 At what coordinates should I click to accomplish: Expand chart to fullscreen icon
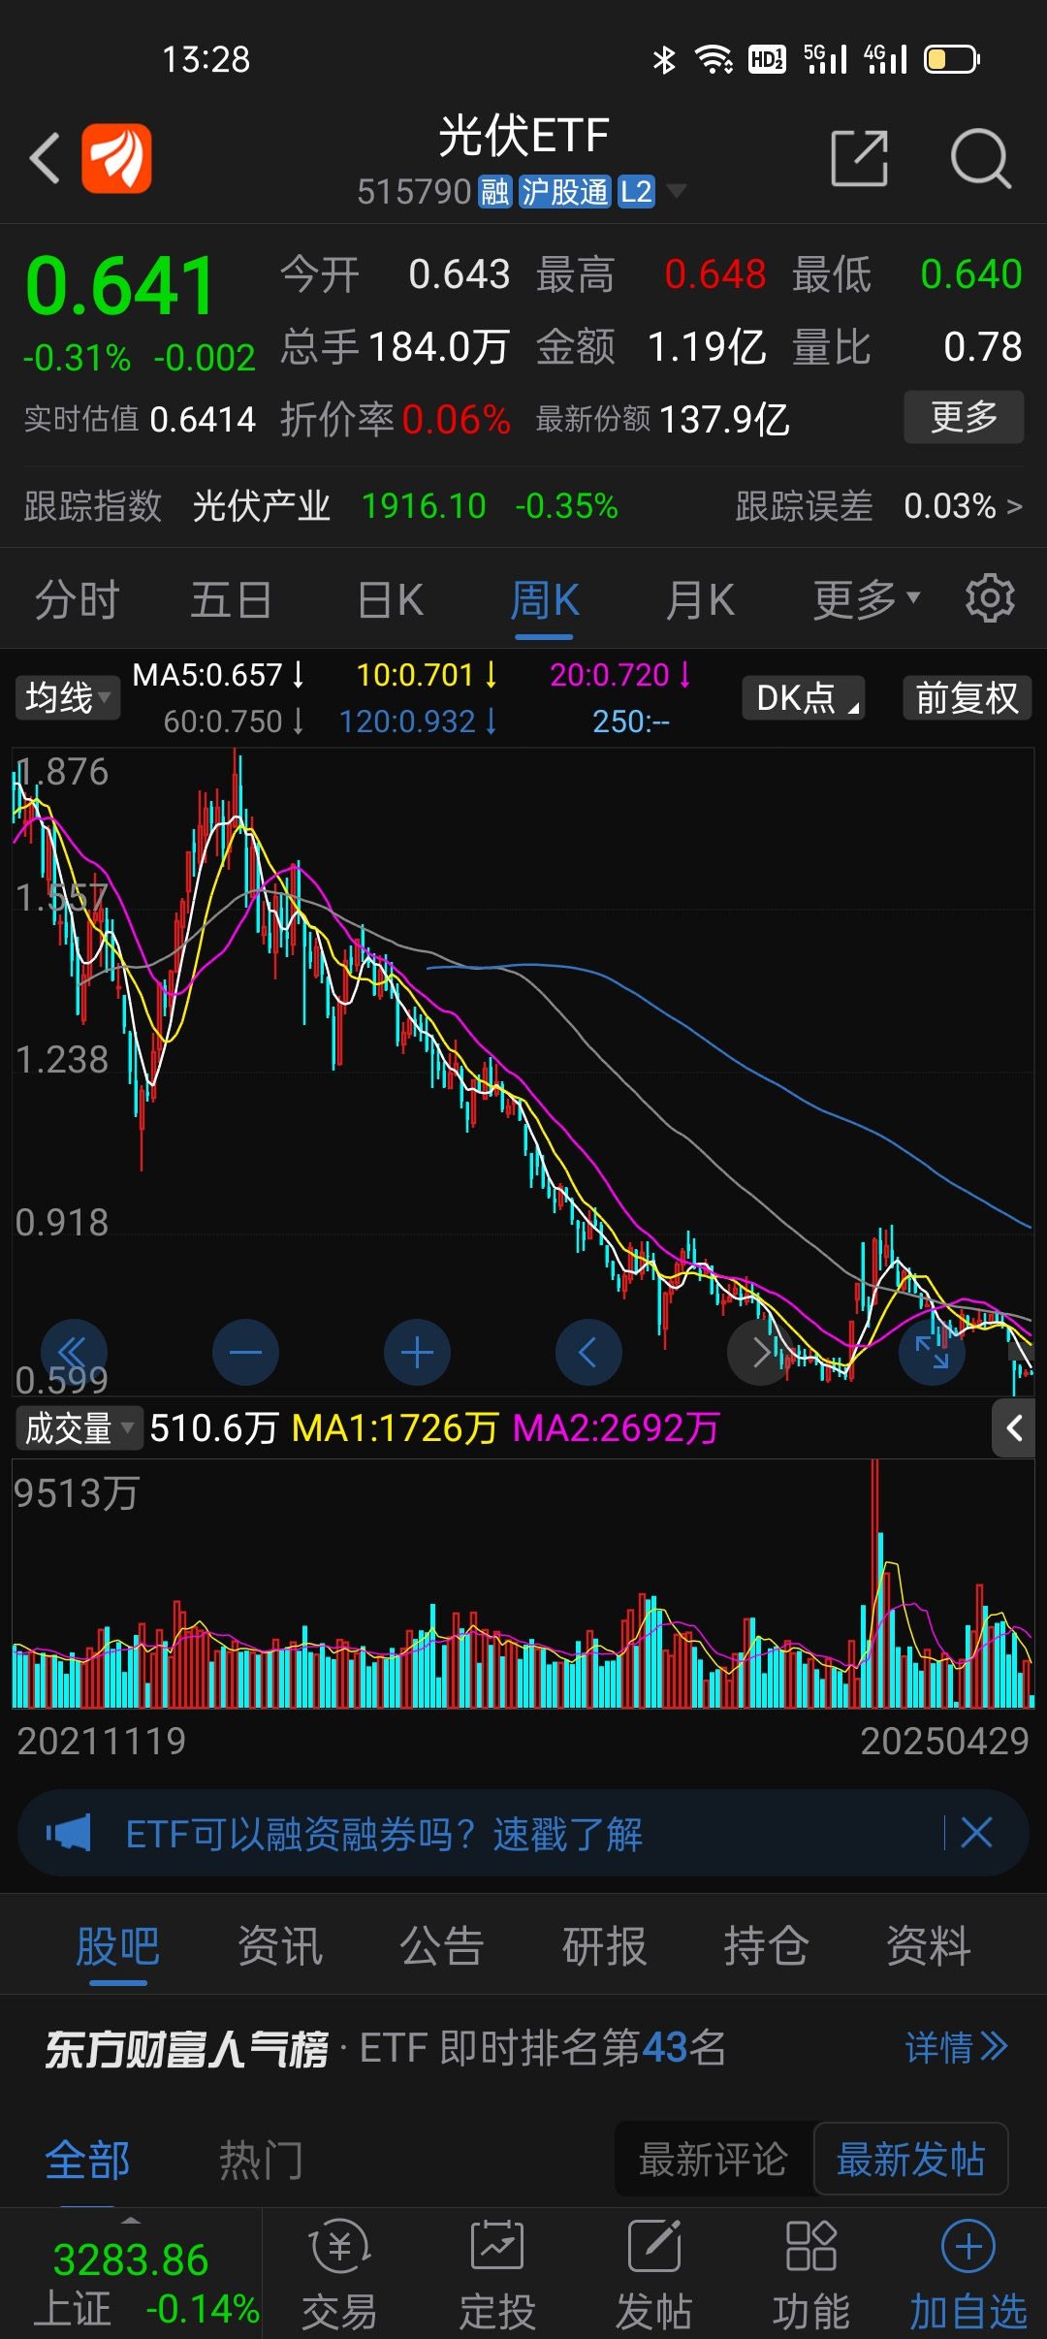click(932, 1353)
